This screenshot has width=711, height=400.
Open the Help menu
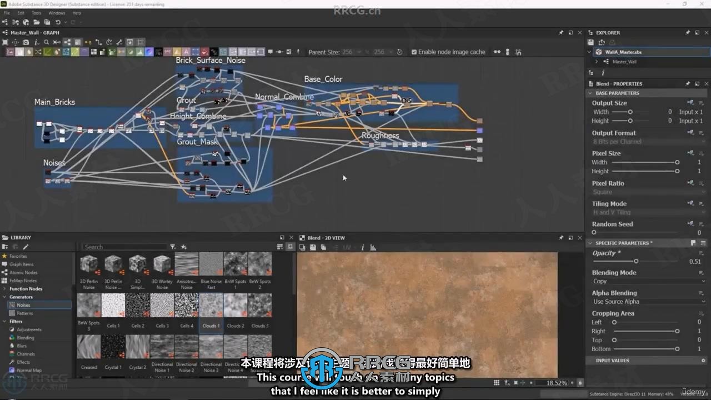click(x=77, y=13)
